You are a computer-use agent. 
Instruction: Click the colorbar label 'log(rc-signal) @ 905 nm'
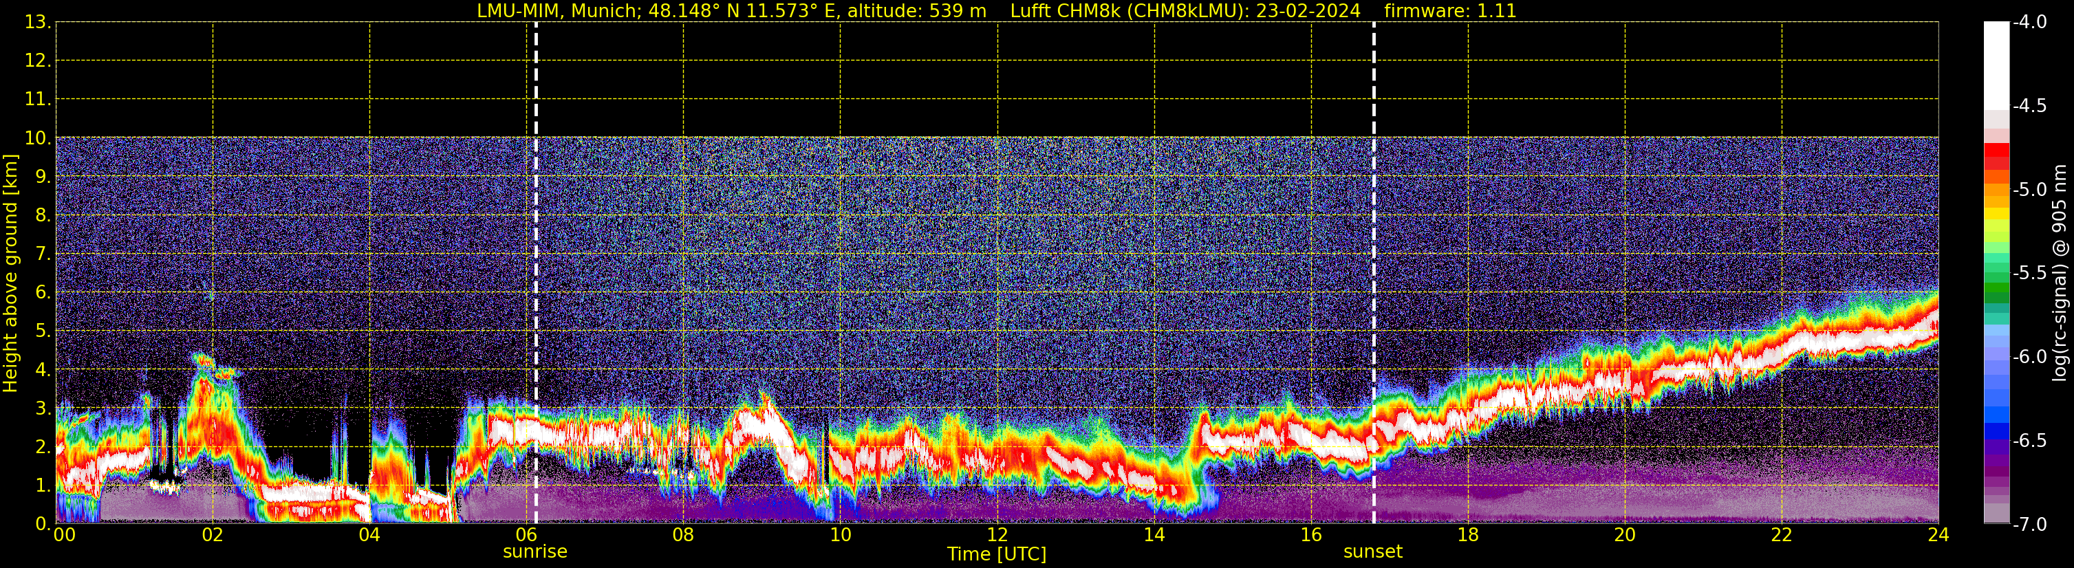tap(2060, 273)
